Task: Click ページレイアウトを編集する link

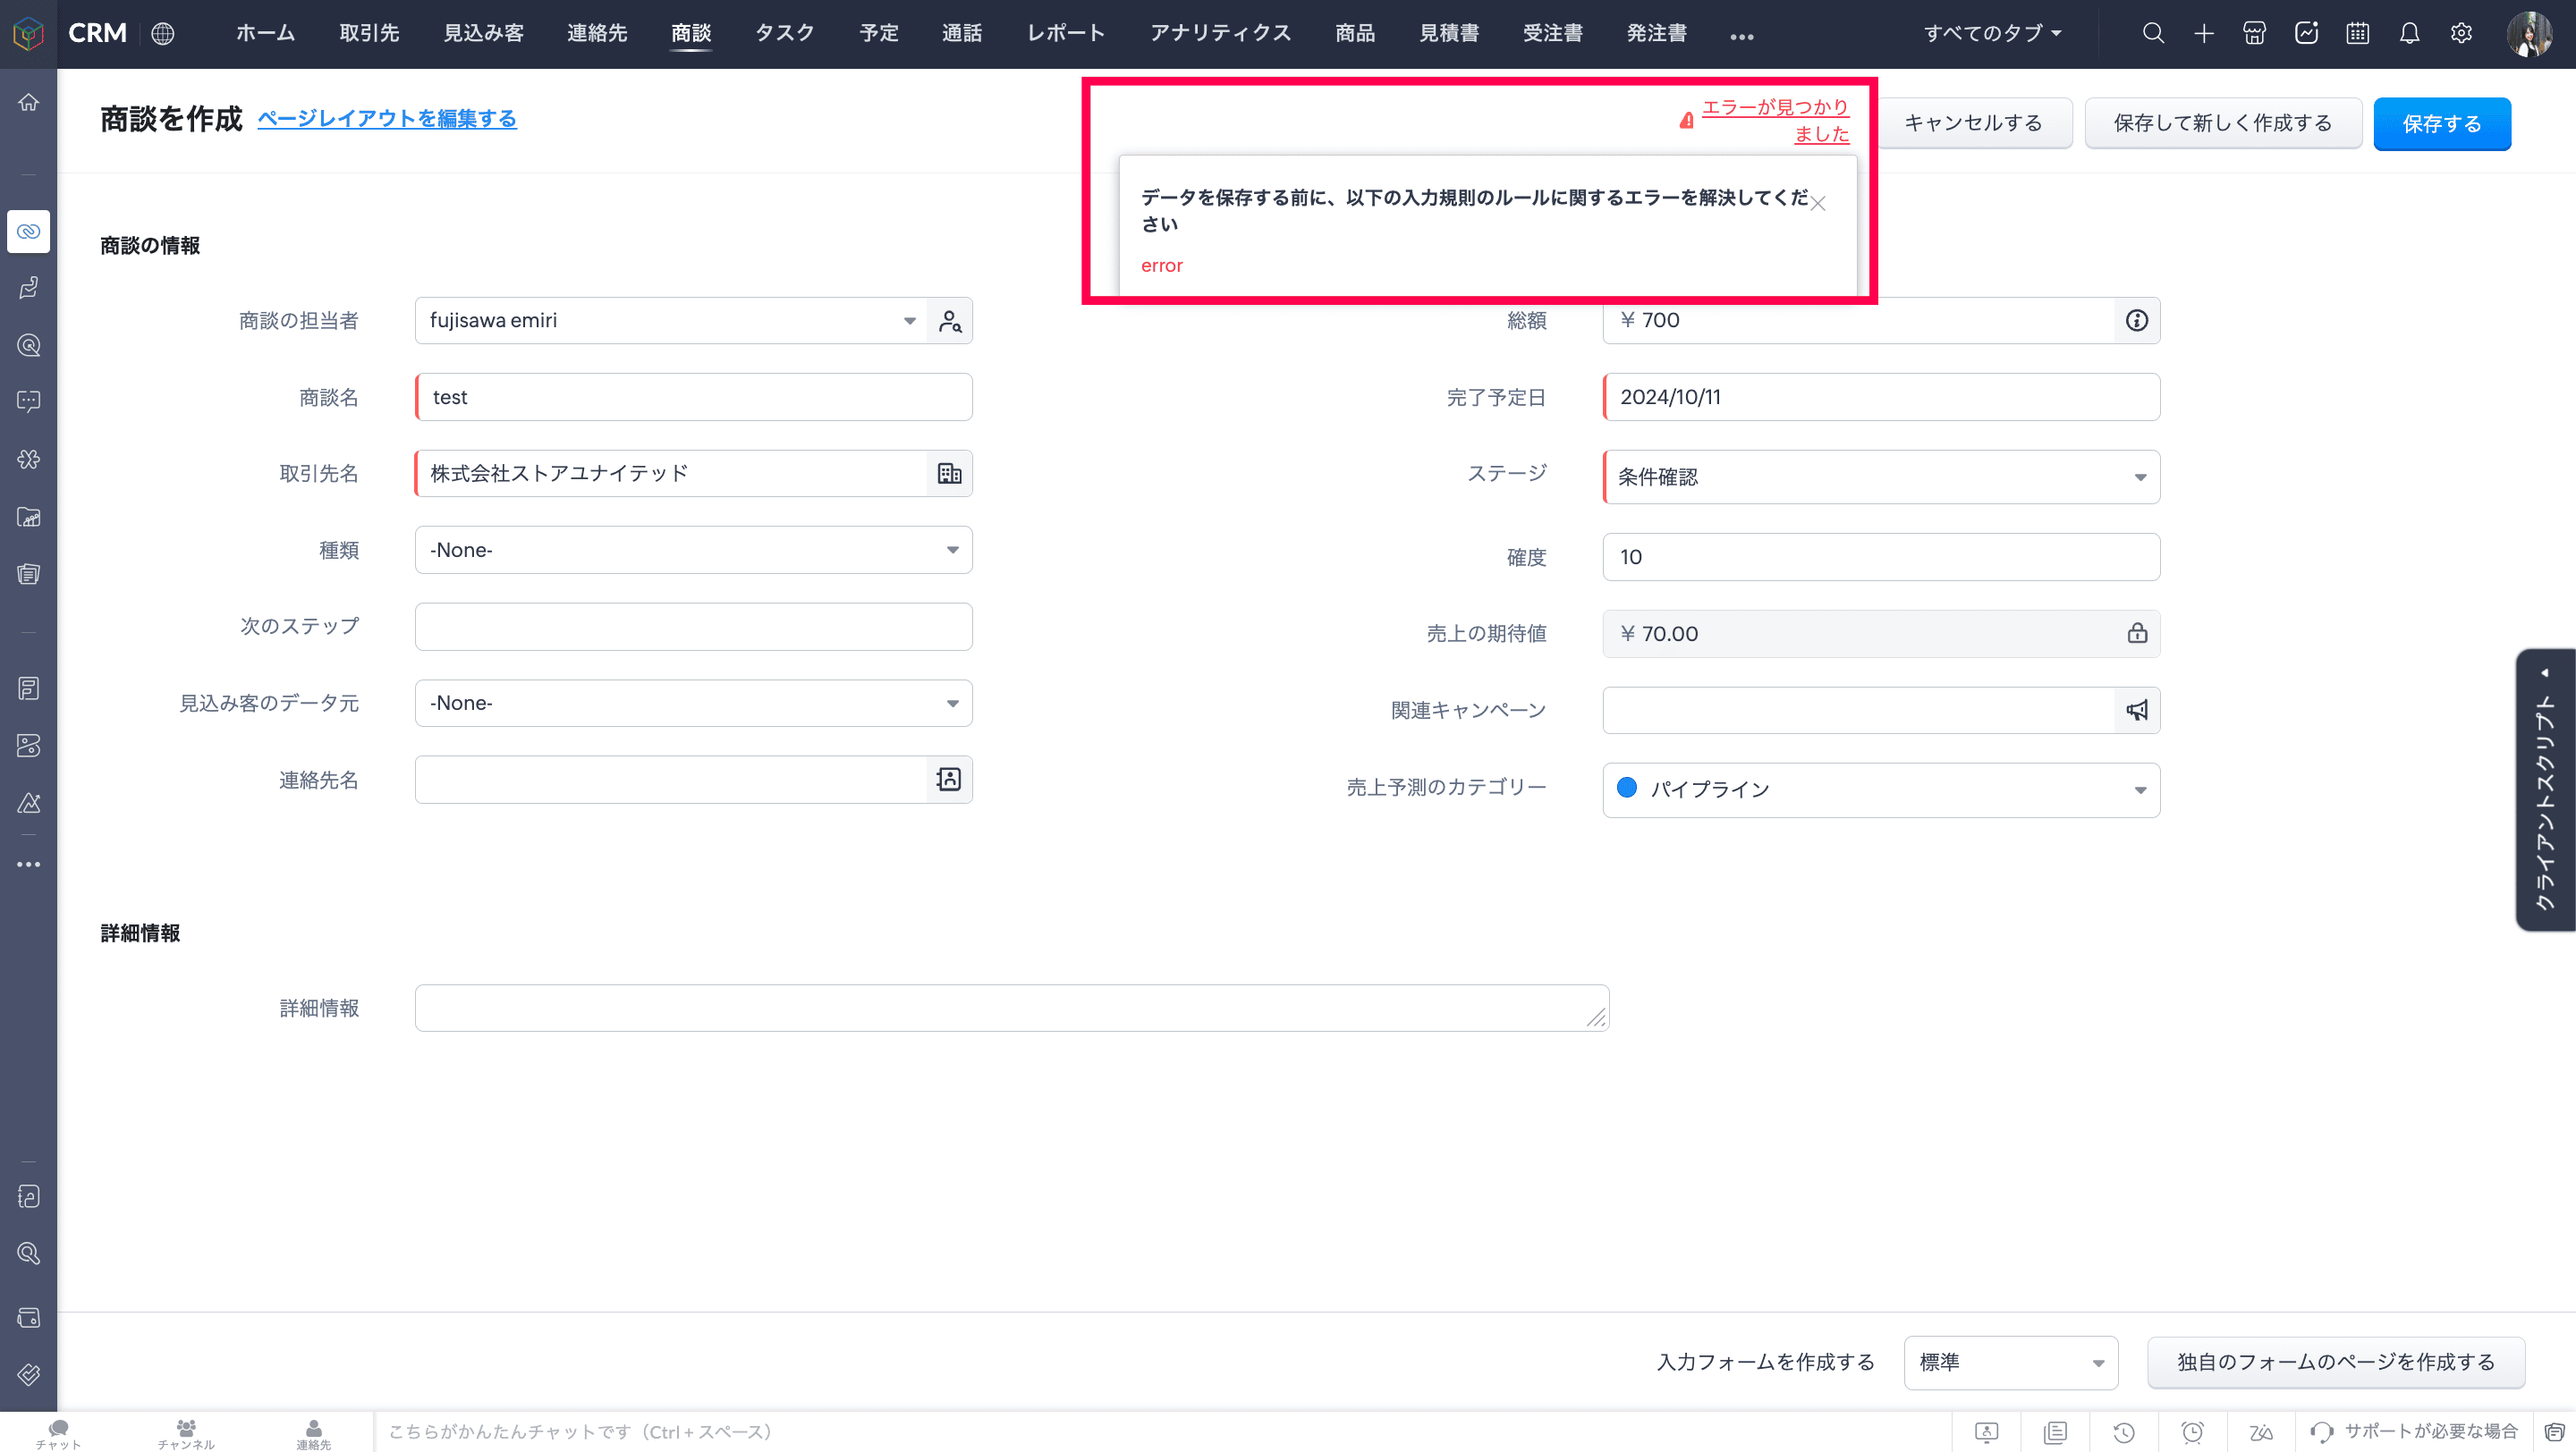Action: [x=387, y=119]
